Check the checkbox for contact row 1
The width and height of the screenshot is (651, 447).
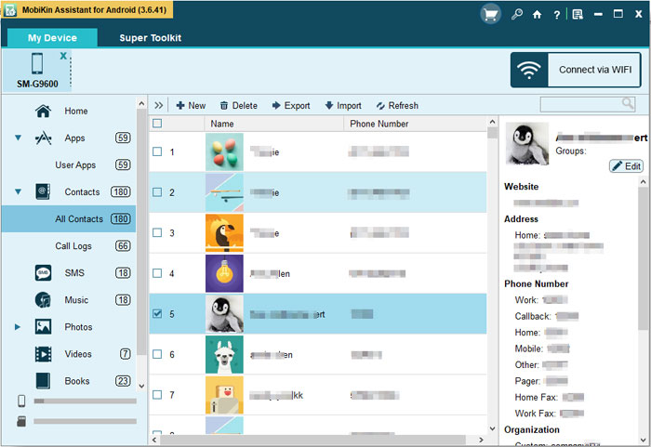coord(157,151)
